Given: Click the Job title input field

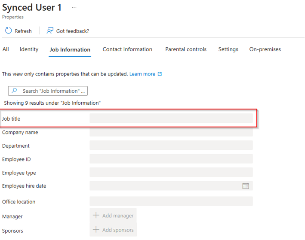Looking at the screenshot, I should pos(171,118).
